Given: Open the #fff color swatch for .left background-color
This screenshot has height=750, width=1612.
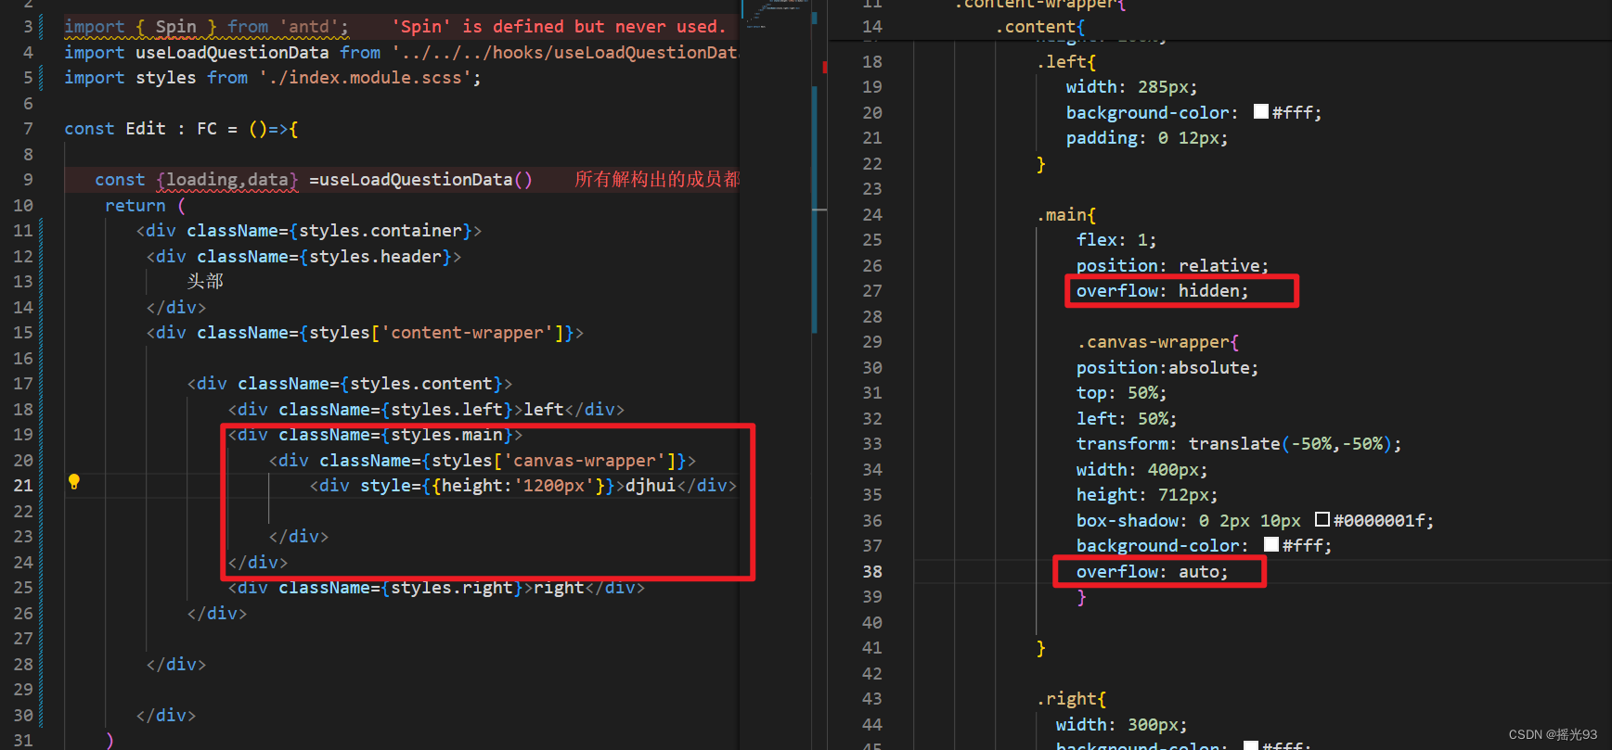Looking at the screenshot, I should (x=1261, y=111).
